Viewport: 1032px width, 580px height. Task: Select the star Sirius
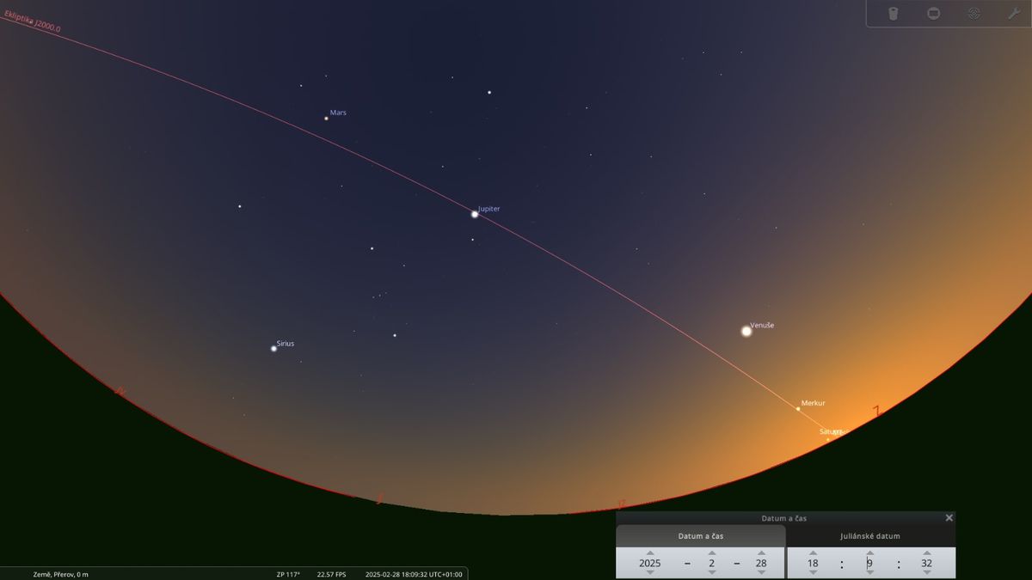(273, 348)
